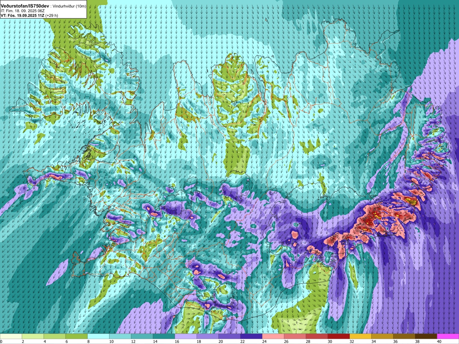This screenshot has width=459, height=344.
Task: Click the magenta above-40 legend swatch
Action: pyautogui.click(x=448, y=336)
